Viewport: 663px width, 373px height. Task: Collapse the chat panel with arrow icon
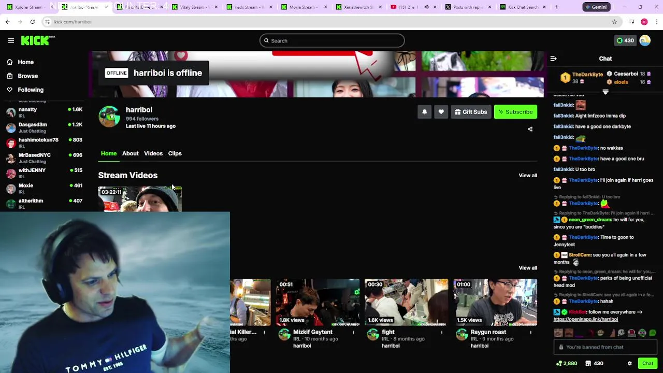tap(553, 59)
